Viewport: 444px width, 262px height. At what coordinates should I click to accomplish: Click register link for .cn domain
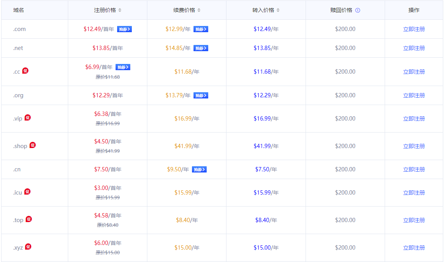pos(414,169)
